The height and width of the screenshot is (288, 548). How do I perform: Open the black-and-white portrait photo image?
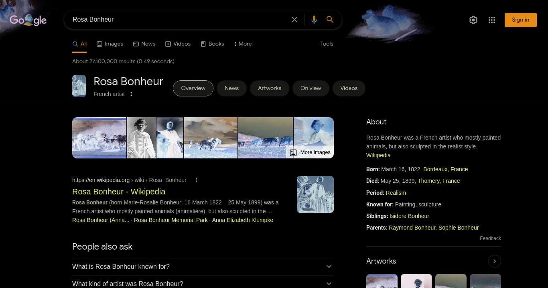(x=141, y=138)
